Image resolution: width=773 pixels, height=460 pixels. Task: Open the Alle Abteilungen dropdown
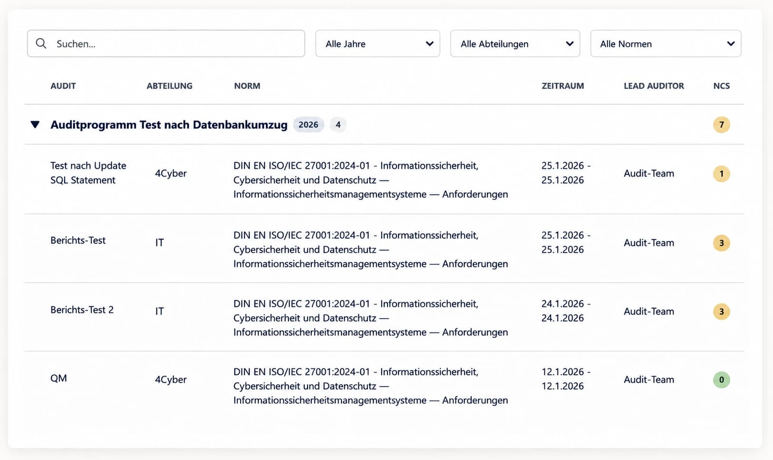[515, 44]
